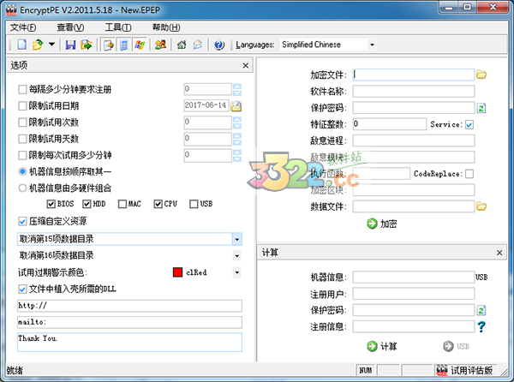514x382 pixels.
Task: Browse folder icon for 加密文件
Action: (481, 75)
